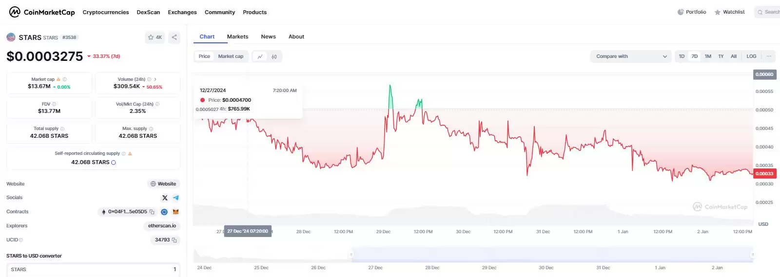
Task: Open the chart more options (three dots) menu
Action: click(x=769, y=56)
